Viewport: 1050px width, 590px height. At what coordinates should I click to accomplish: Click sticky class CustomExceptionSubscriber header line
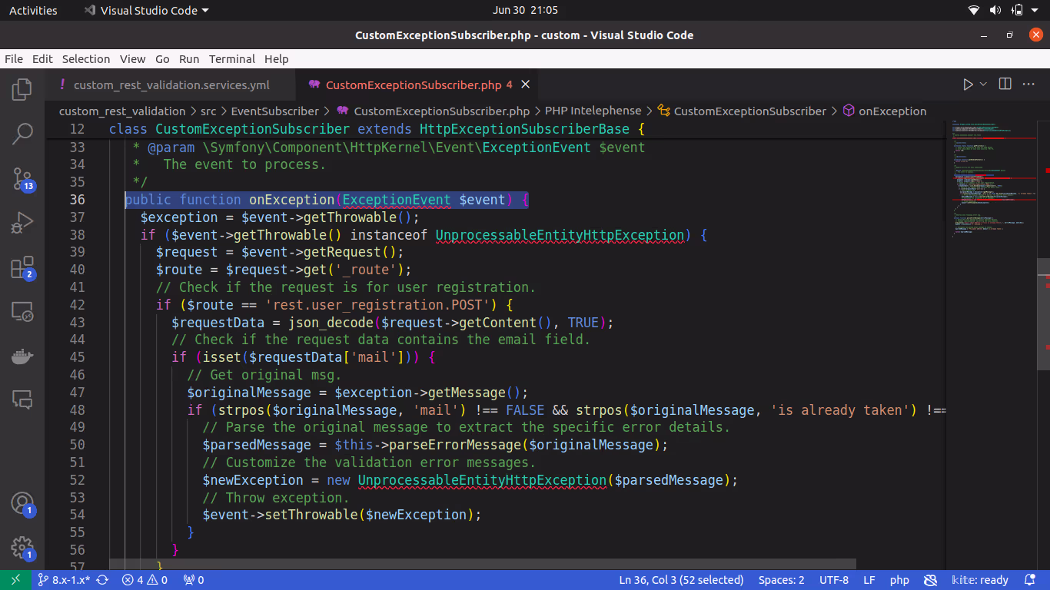point(495,129)
